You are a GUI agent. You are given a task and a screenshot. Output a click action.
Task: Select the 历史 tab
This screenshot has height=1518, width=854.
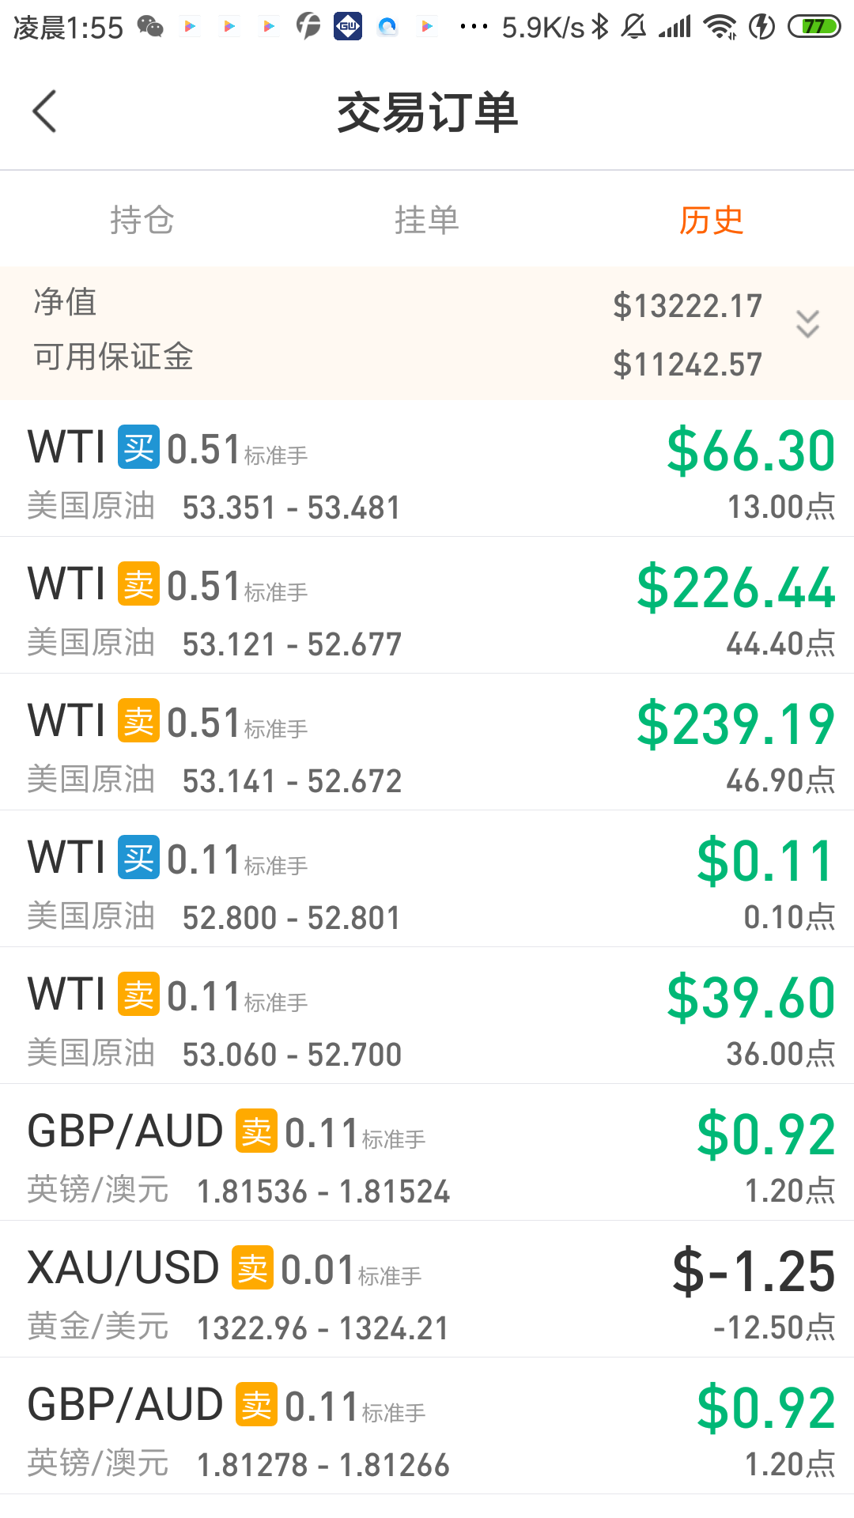(x=712, y=220)
